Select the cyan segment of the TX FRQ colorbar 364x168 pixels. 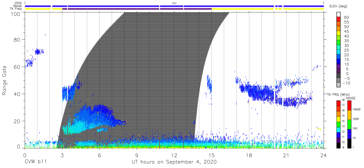(339, 130)
